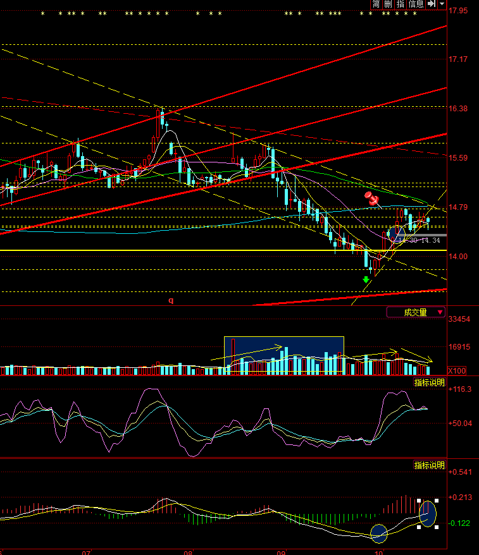The width and height of the screenshot is (479, 555).
Task: Click the +0.213 MACD axis value
Action: coord(460,497)
